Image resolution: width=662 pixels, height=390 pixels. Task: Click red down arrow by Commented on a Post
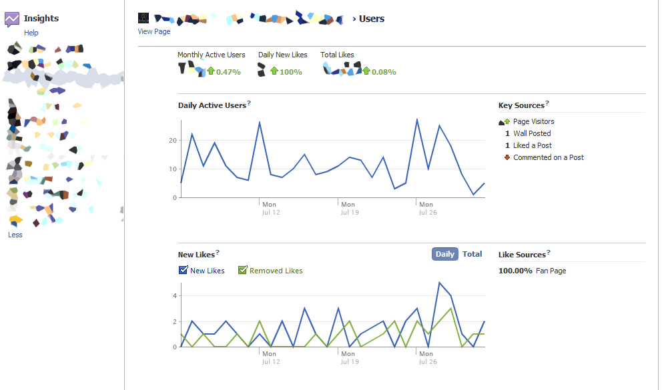coord(507,157)
